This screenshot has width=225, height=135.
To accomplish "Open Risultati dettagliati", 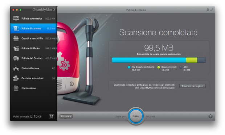I will [x=192, y=86].
